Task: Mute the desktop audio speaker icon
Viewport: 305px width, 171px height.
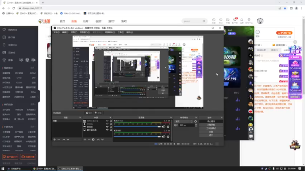Action: 164,137
